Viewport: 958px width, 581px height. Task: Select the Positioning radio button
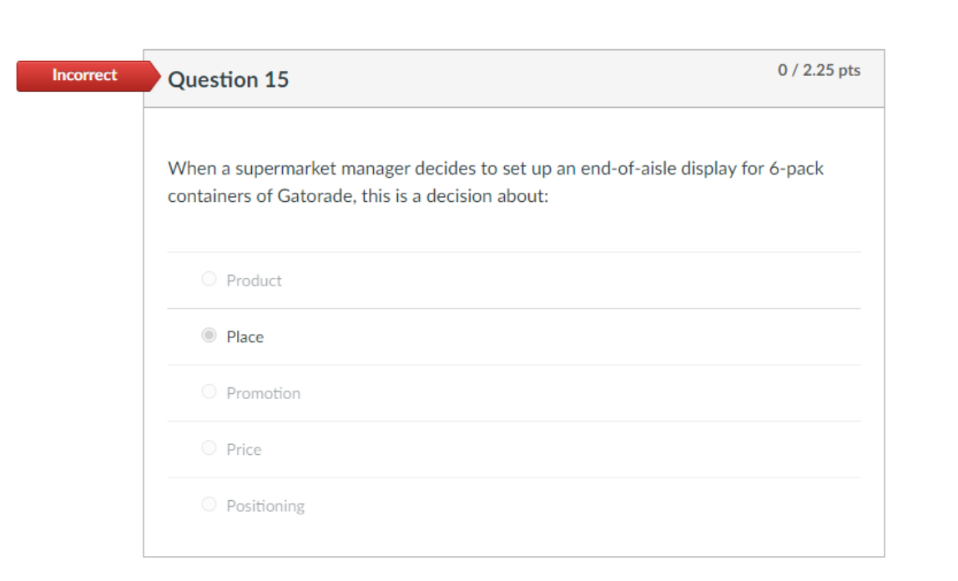click(209, 504)
